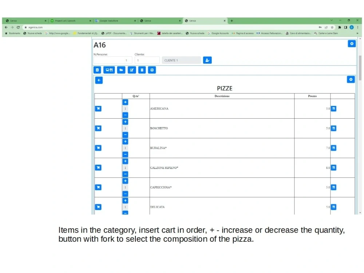Viewport: 364px width, 273px height.
Task: Click the BOSCHETTO quantity field
Action: 125,128
